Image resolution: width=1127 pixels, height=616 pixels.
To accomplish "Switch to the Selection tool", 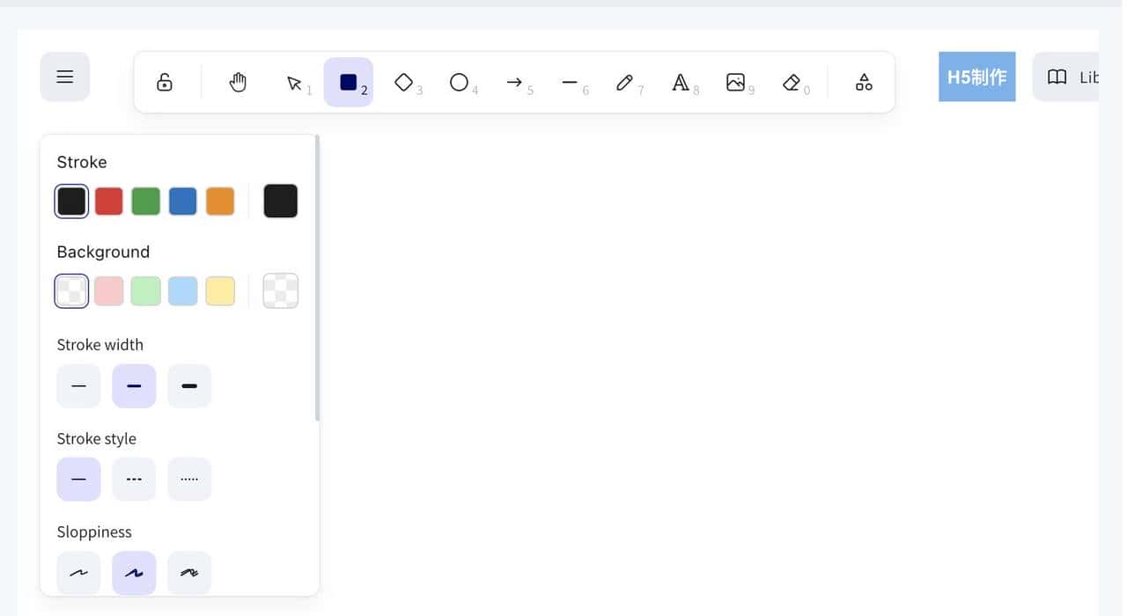I will click(293, 80).
